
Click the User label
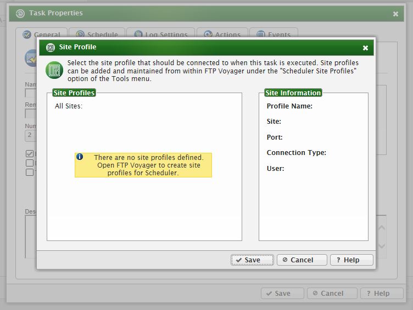(x=275, y=168)
